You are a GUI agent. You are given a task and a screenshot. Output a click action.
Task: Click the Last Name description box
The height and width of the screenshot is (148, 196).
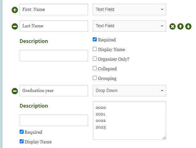tap(54, 56)
